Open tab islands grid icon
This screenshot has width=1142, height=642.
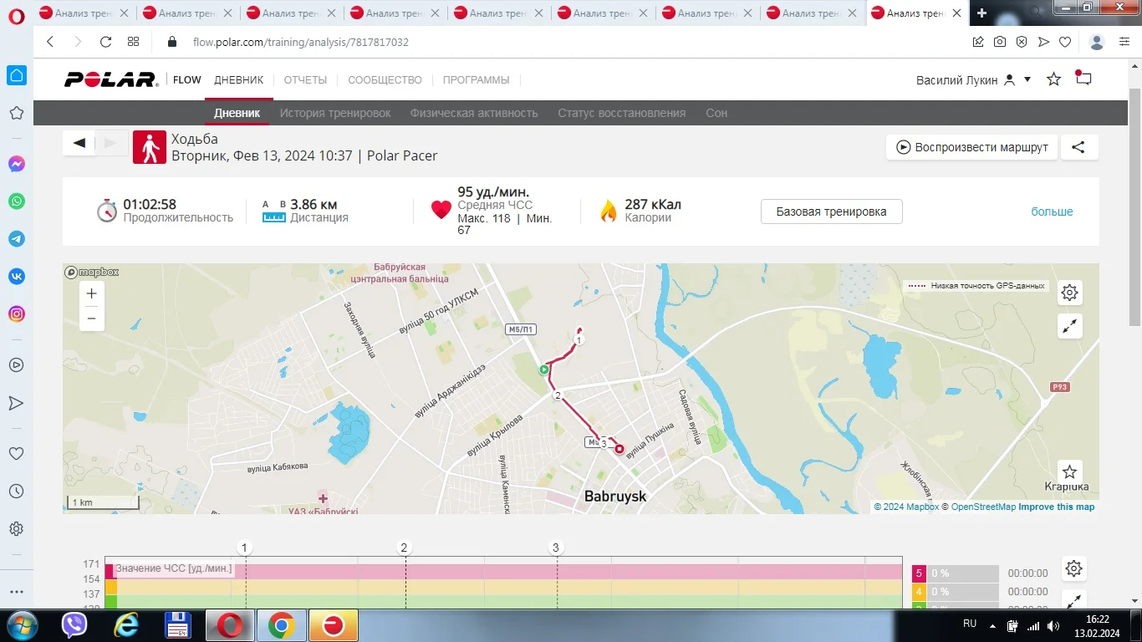point(133,42)
